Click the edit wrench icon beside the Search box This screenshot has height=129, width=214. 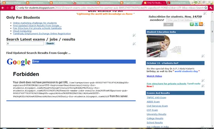(134, 44)
